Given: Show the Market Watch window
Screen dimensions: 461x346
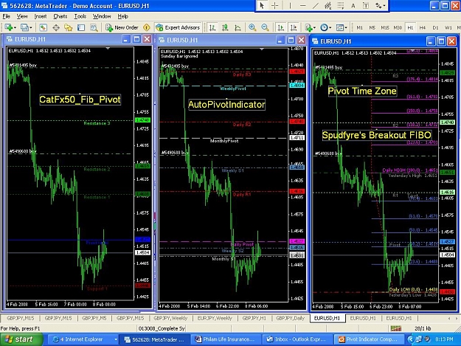Looking at the screenshot, I should [x=44, y=27].
